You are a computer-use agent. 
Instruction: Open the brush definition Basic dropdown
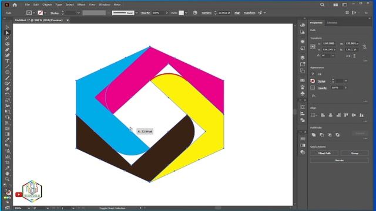136,13
